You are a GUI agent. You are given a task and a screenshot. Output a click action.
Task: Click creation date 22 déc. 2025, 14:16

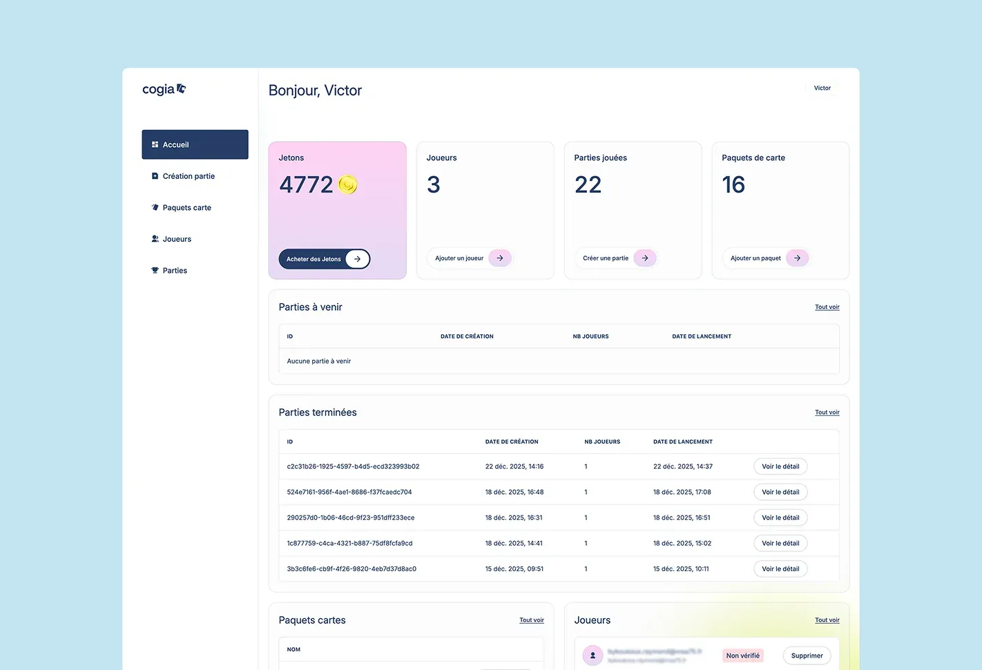pos(514,466)
